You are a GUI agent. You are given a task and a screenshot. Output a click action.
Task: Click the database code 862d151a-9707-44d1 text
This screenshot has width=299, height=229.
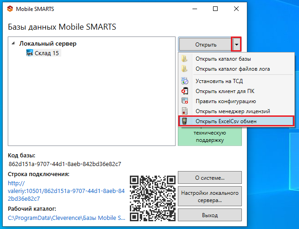(65, 164)
